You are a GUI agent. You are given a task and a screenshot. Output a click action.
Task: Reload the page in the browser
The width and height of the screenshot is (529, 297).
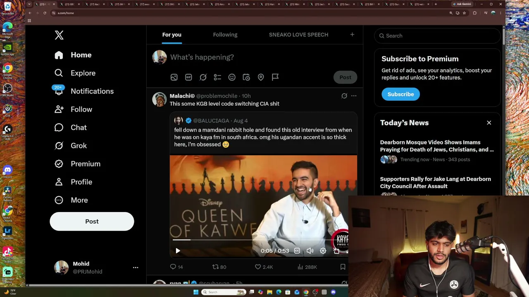tap(45, 13)
